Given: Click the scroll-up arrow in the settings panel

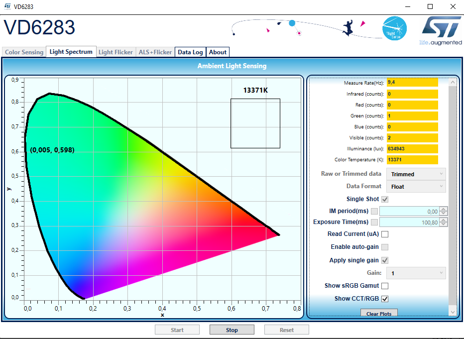Looking at the screenshot, I should (453, 82).
